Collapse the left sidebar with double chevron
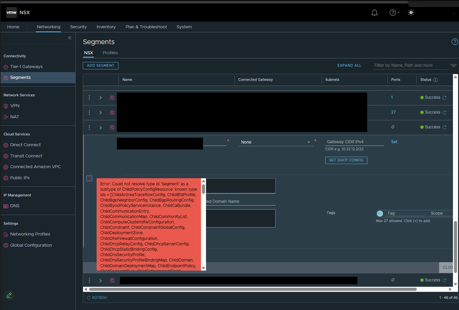 [x=70, y=38]
